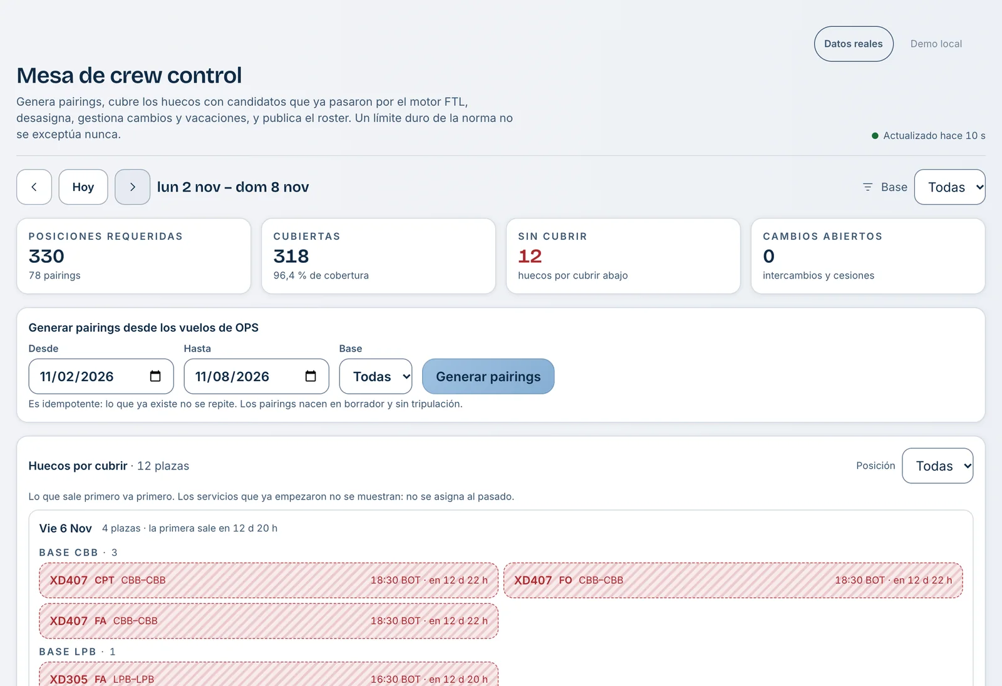Open the Base dropdown in pairing generator
Screen dimensions: 1002x686
(x=376, y=376)
